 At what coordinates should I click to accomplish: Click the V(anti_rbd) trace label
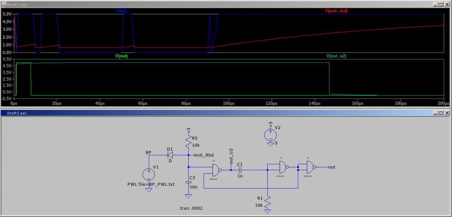pyautogui.click(x=336, y=11)
